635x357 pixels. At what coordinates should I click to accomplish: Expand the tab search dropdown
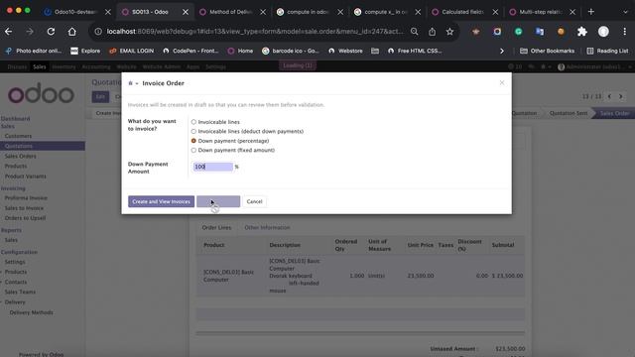(x=625, y=12)
